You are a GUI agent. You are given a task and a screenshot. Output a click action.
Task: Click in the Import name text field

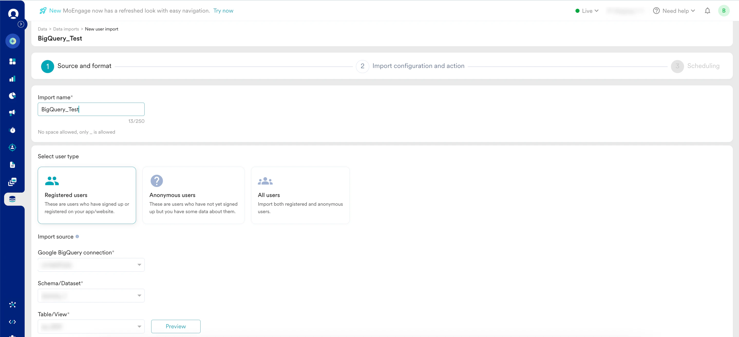click(91, 110)
